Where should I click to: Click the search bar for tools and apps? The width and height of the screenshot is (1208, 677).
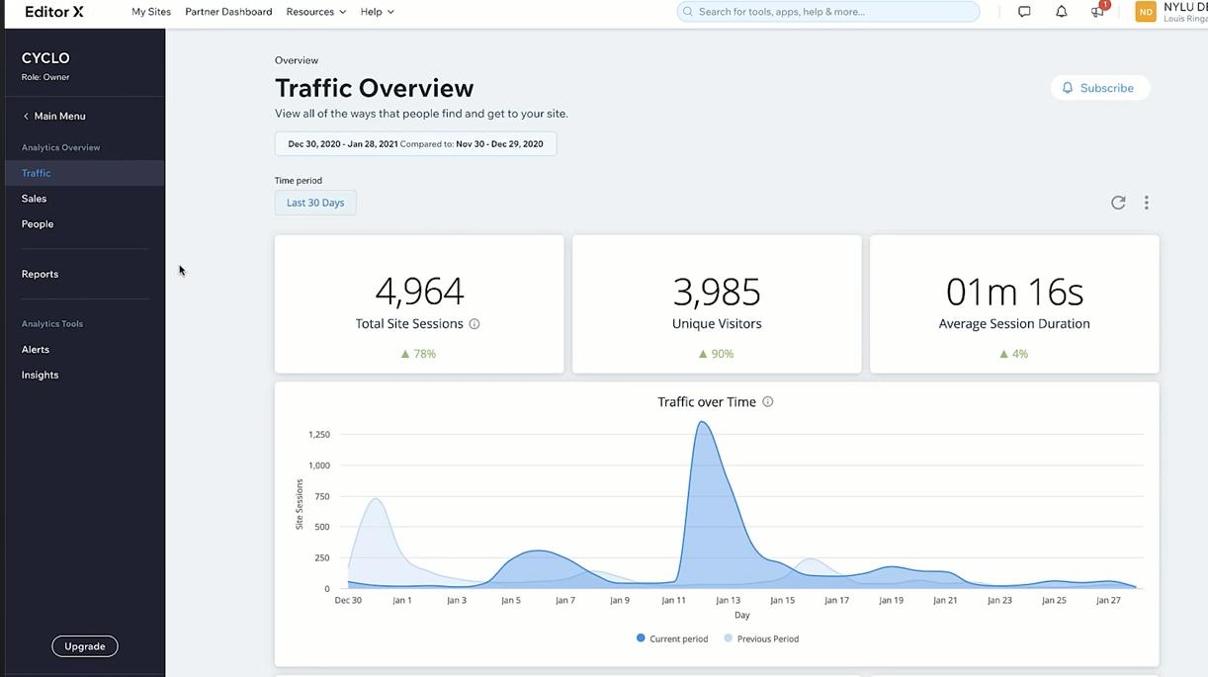pyautogui.click(x=827, y=12)
